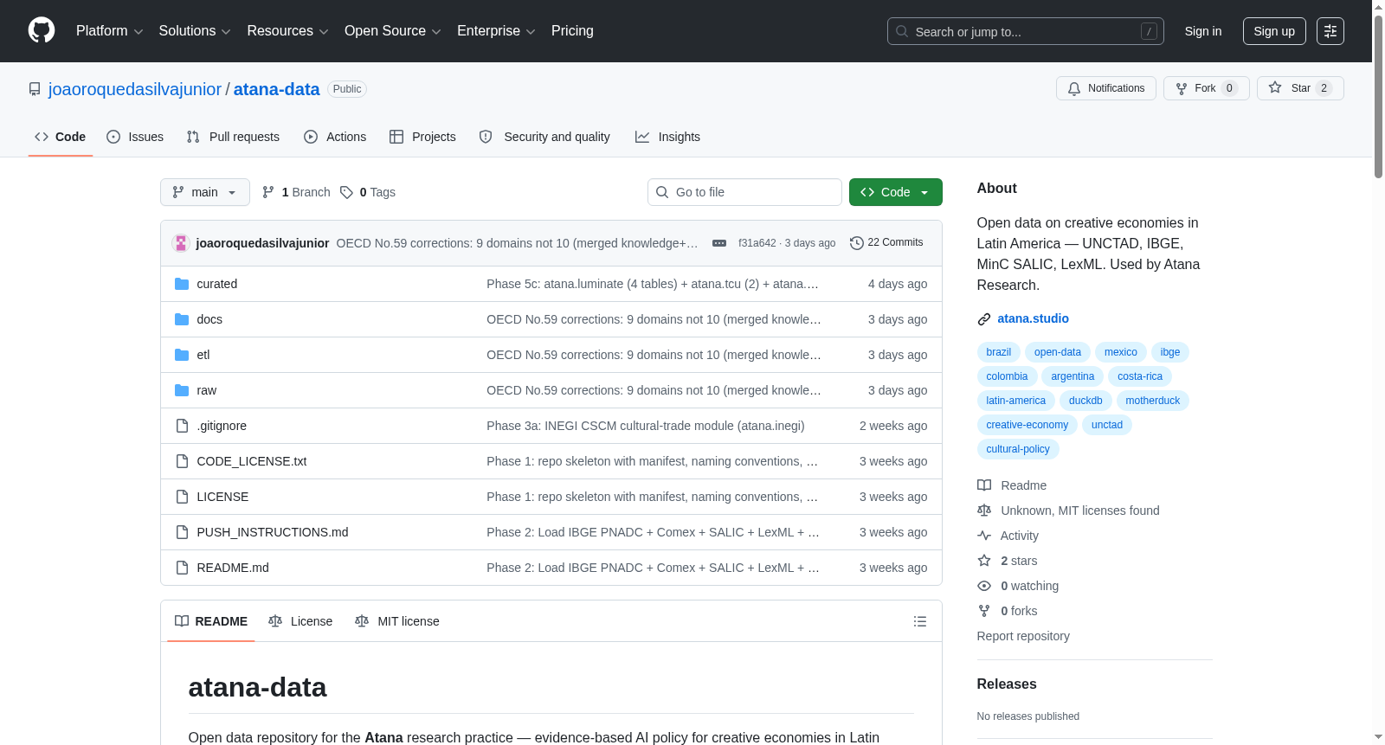Click the pulse icon next to Activity
The image size is (1385, 745).
(984, 536)
